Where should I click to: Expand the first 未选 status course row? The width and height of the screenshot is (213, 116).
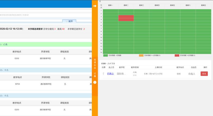(x=39, y=70)
